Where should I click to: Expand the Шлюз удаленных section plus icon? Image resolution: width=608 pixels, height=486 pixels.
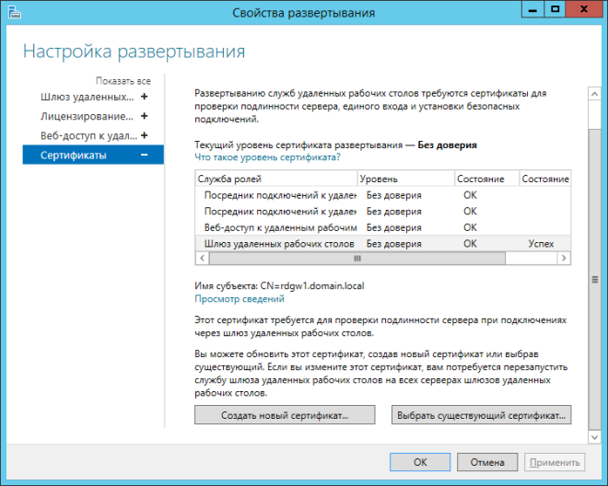[x=144, y=97]
